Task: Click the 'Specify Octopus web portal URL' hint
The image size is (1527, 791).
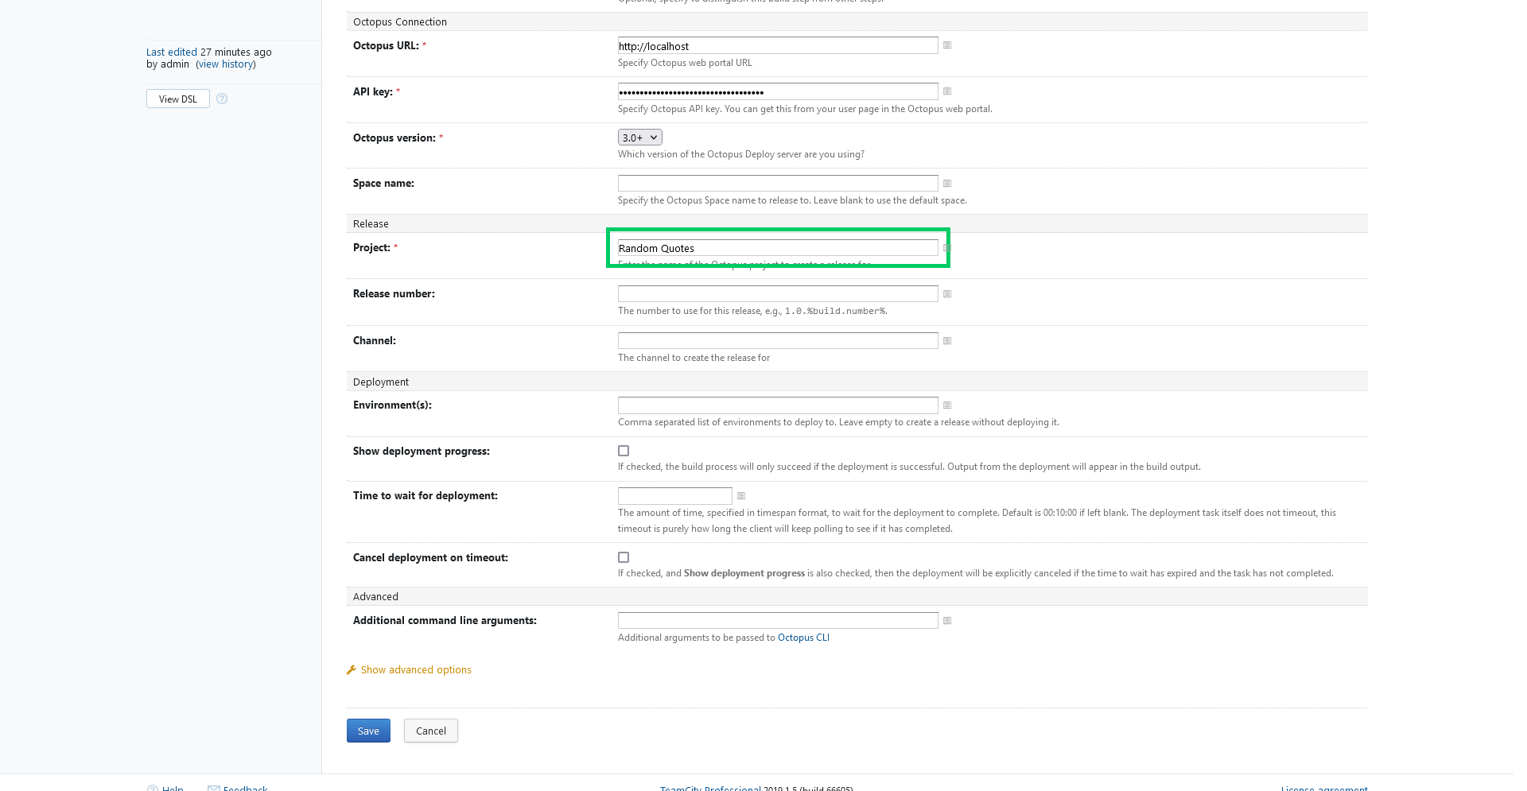Action: [685, 63]
